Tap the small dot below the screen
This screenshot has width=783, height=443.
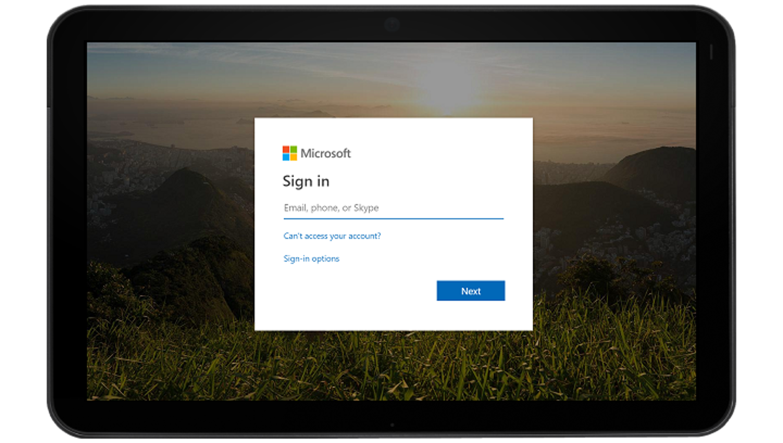pyautogui.click(x=392, y=425)
